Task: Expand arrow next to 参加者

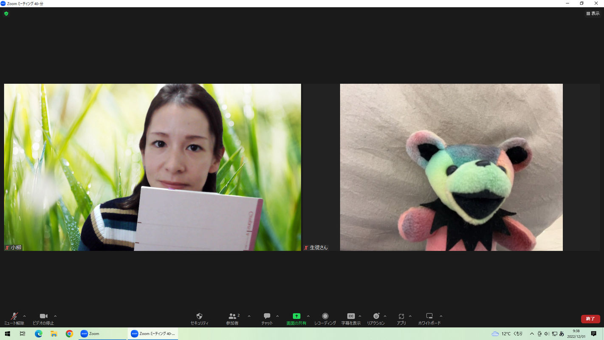Action: (x=249, y=316)
